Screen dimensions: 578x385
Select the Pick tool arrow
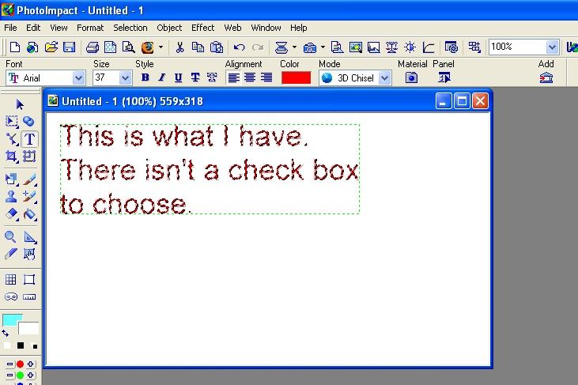(x=20, y=104)
